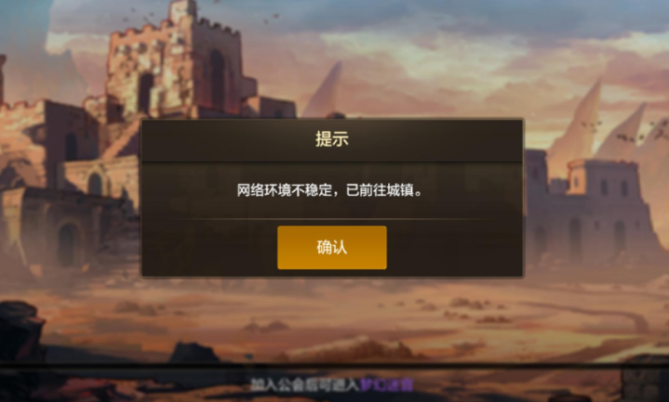Click the distant pyramid behind the castle
This screenshot has width=669, height=402.
[325, 91]
